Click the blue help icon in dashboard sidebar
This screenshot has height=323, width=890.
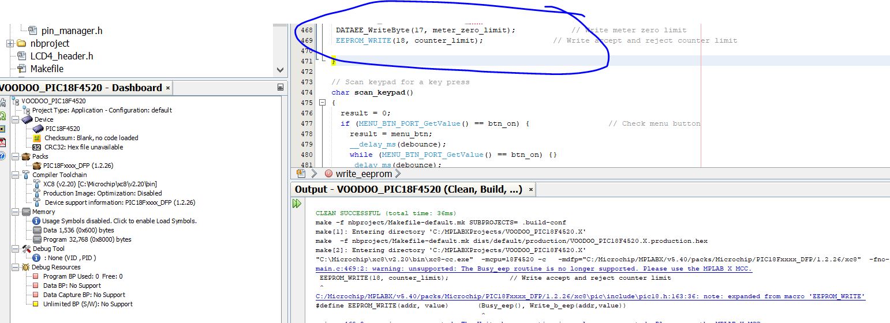[3, 156]
